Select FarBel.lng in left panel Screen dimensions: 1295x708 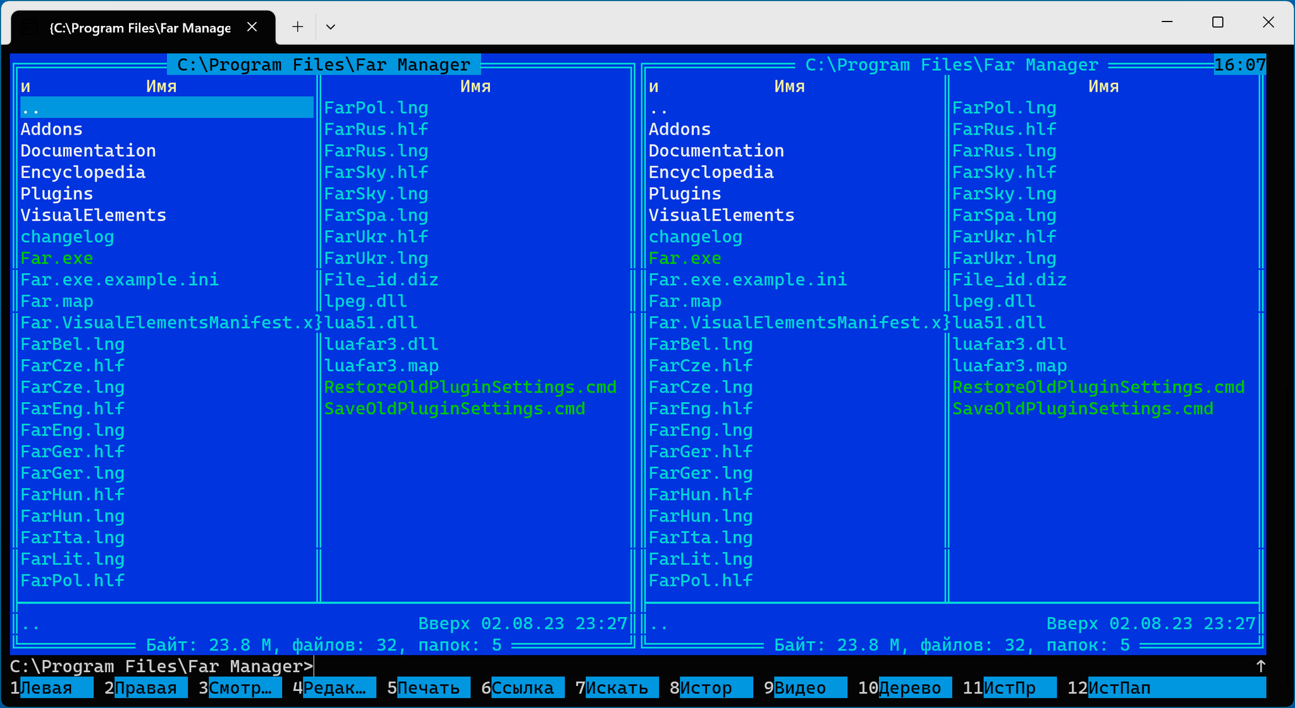(73, 344)
